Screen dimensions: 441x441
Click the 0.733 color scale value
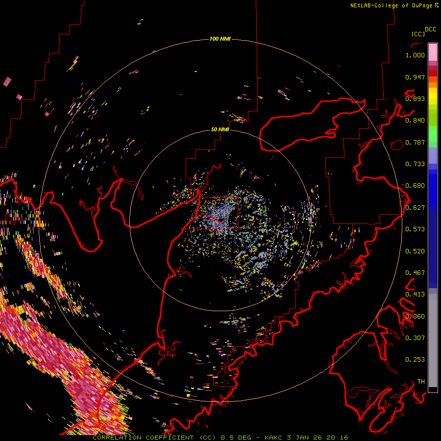(415, 164)
